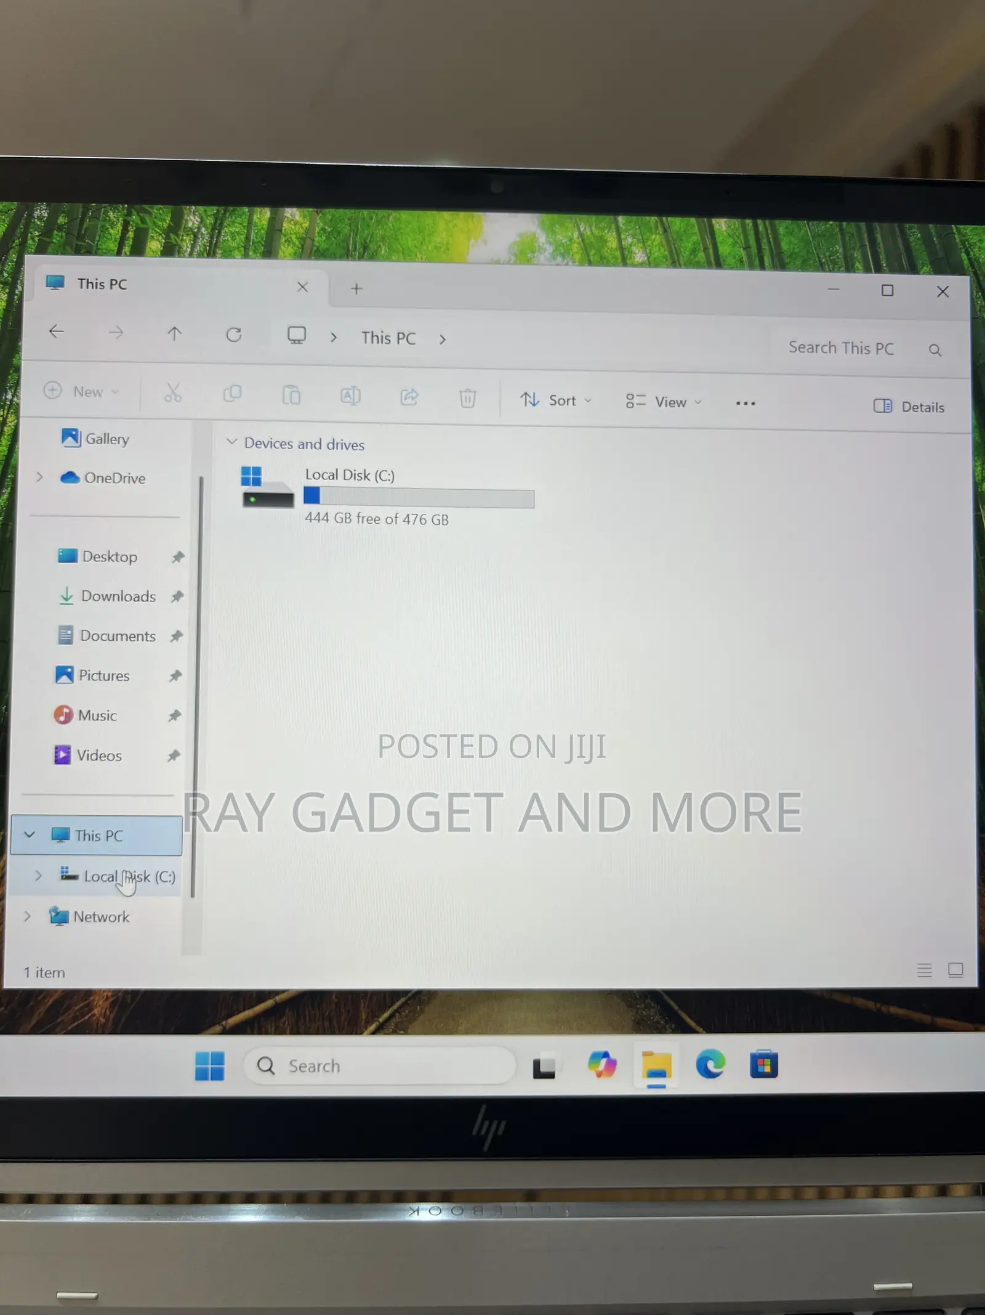Click chevron after This PC in address bar
The width and height of the screenshot is (985, 1315).
point(443,340)
